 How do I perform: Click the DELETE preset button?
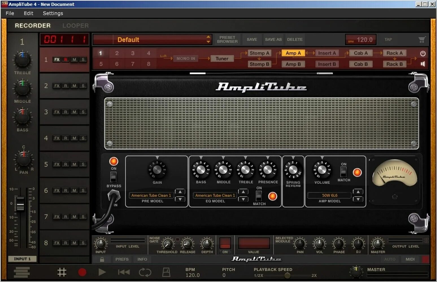pyautogui.click(x=295, y=39)
